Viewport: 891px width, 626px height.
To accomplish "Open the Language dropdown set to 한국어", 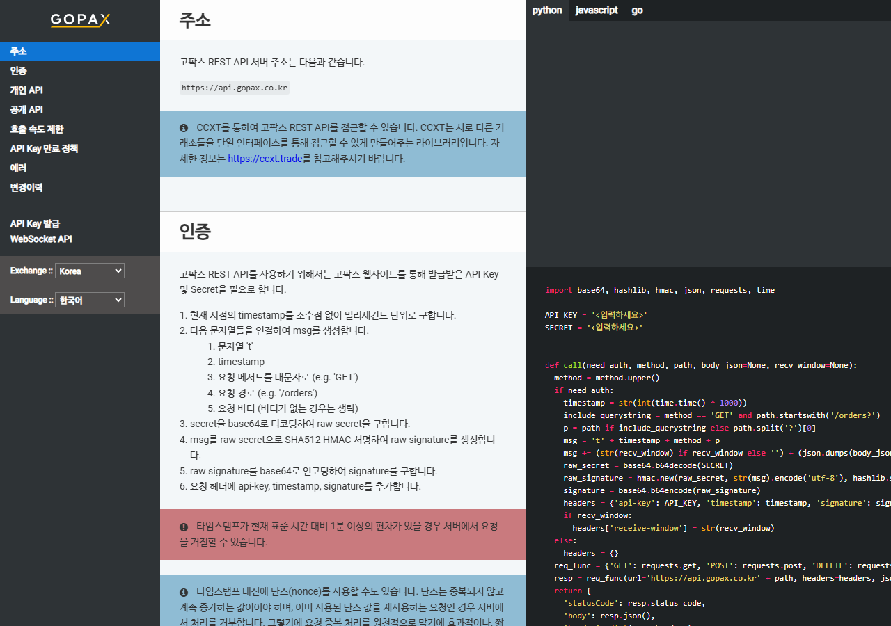I will 90,300.
